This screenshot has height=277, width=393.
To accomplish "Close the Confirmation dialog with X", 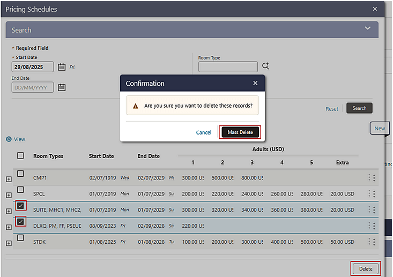I will (x=255, y=83).
